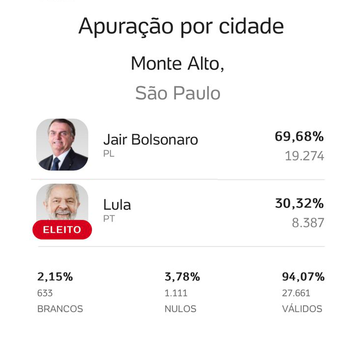Select the Lula candidate name
The height and width of the screenshot is (349, 363).
pyautogui.click(x=117, y=204)
